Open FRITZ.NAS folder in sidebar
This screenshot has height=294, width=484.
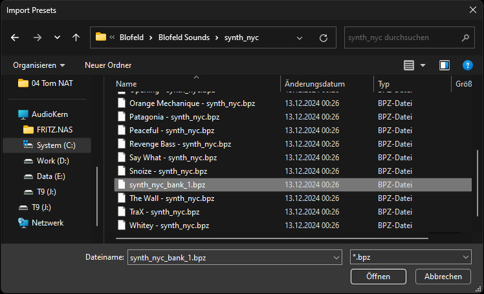coord(48,130)
